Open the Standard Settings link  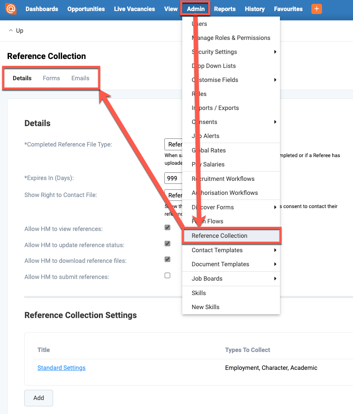click(x=61, y=368)
